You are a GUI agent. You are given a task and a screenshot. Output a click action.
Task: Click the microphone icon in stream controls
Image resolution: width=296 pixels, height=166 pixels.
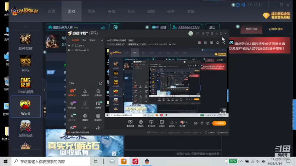172,123
